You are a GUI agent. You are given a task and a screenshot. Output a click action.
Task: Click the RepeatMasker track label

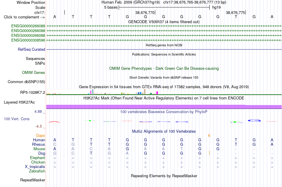tap(33, 180)
